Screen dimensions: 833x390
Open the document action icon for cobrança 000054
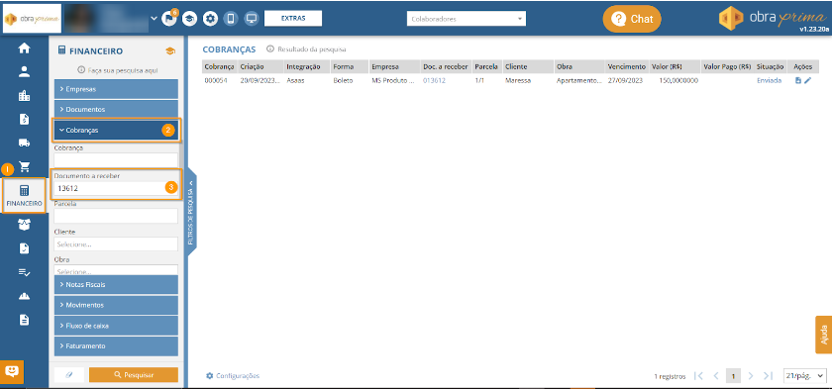tap(798, 80)
